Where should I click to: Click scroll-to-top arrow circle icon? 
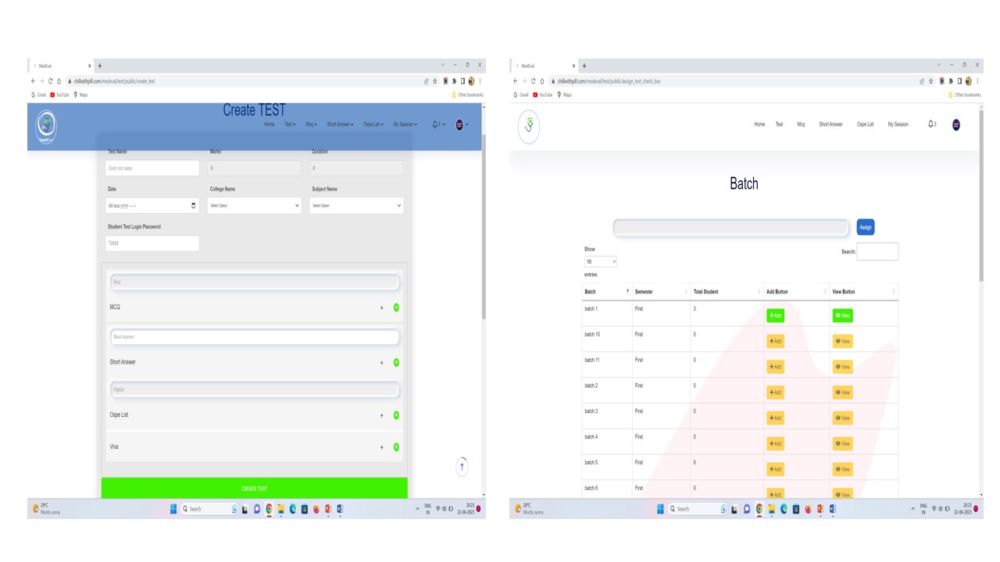462,467
